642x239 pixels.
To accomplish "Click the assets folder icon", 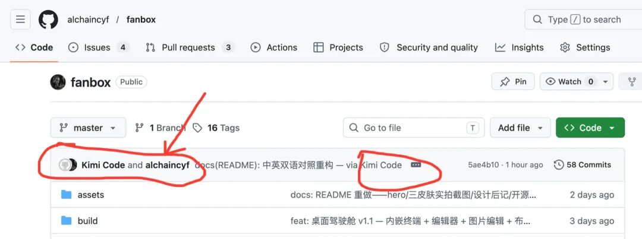I will pos(67,195).
